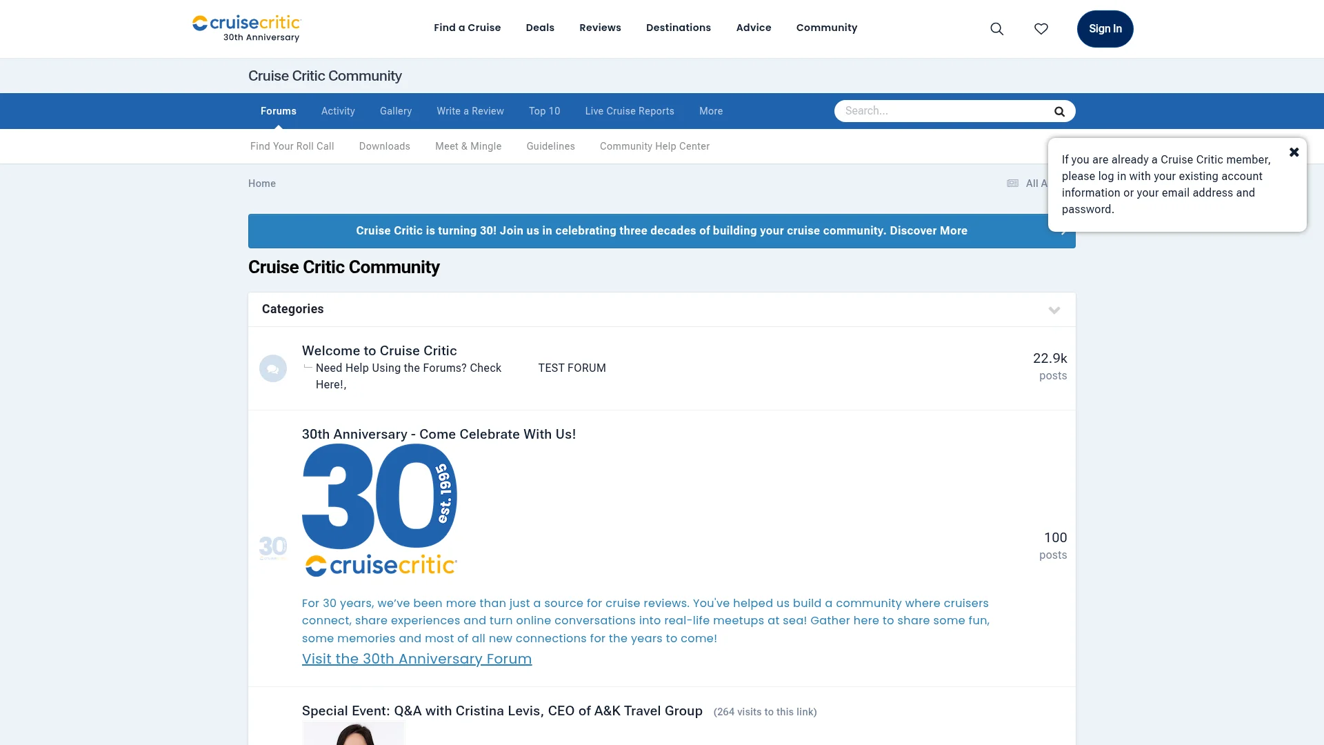Click the All Activity newspaper icon
Screen dimensions: 1324x745
coord(1012,183)
